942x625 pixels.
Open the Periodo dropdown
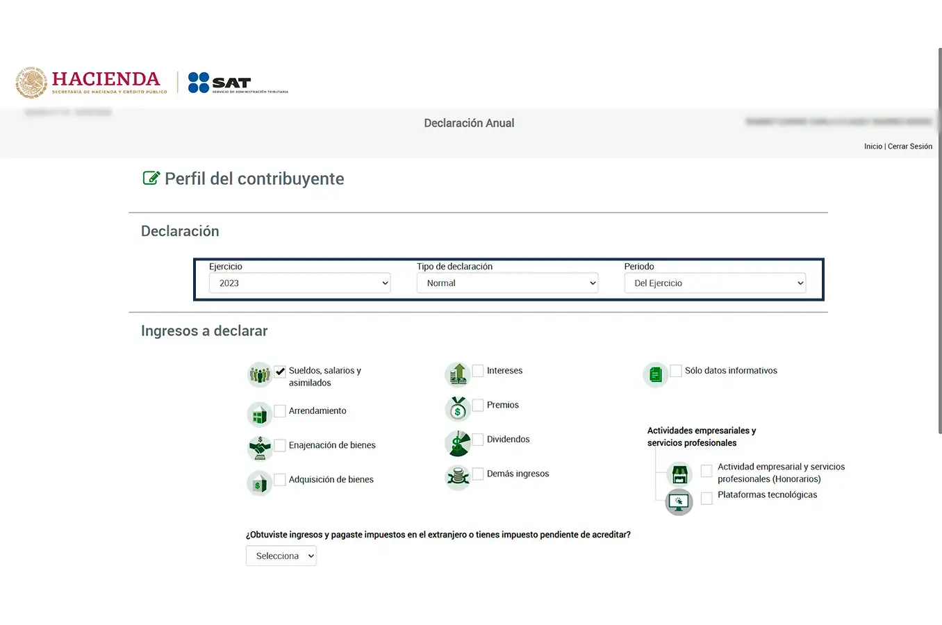tap(715, 283)
